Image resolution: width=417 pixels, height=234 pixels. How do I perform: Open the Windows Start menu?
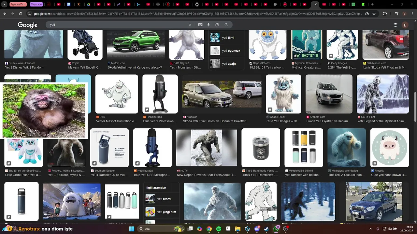132,229
